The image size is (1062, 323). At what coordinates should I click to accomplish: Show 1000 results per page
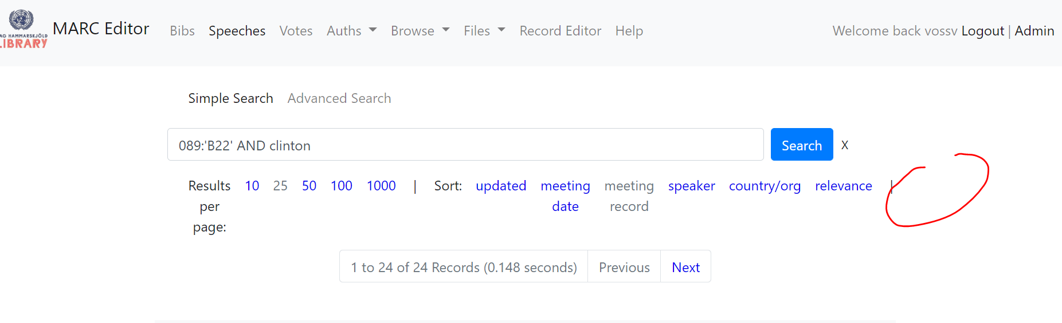[381, 186]
